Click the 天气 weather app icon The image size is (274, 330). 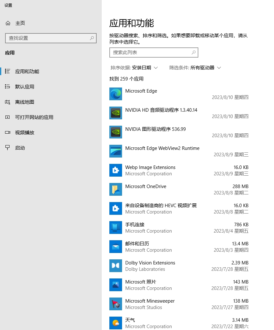coord(116,323)
